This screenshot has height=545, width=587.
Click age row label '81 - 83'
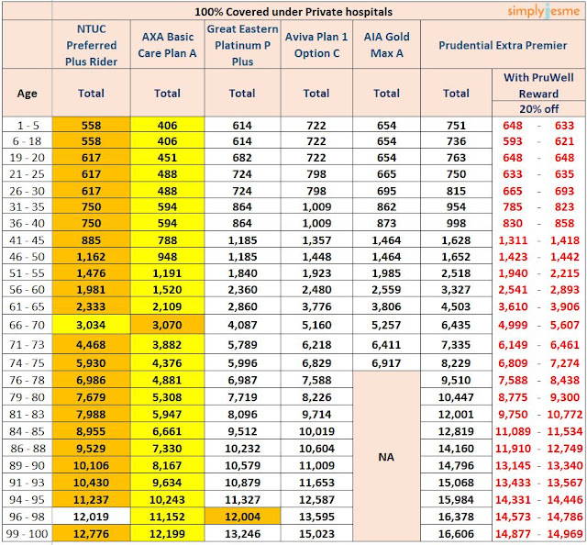(27, 415)
